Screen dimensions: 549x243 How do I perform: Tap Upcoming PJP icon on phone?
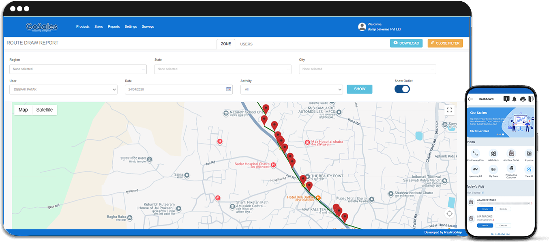pyautogui.click(x=475, y=170)
